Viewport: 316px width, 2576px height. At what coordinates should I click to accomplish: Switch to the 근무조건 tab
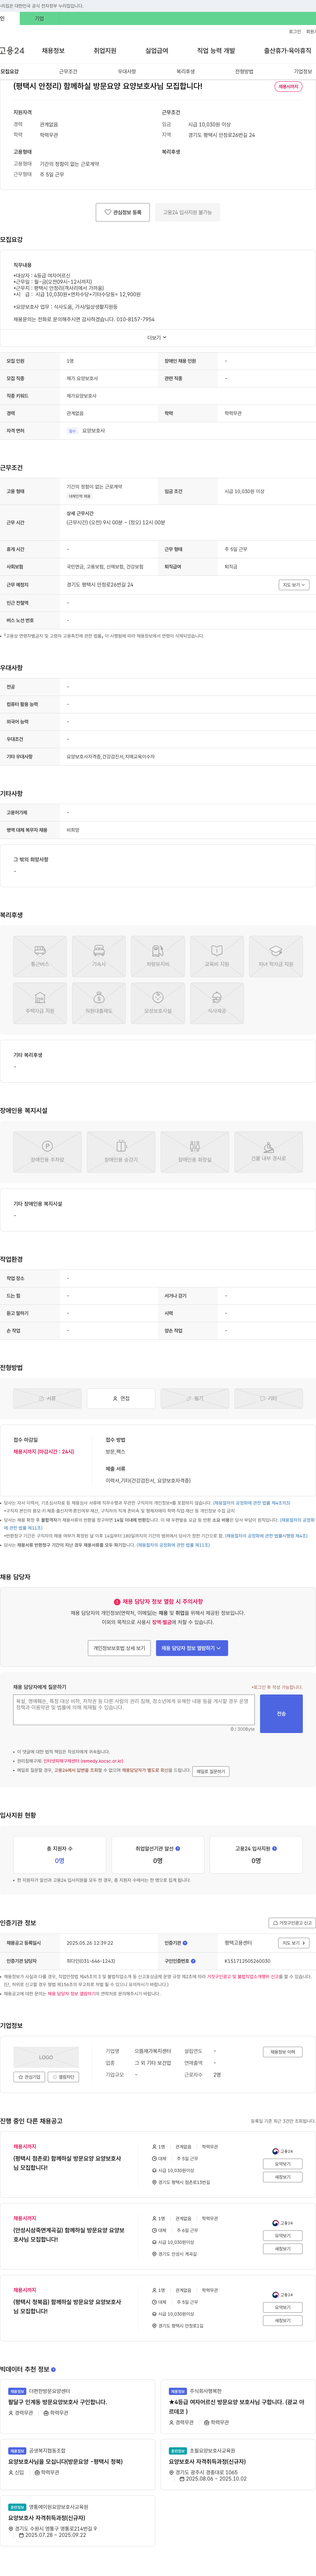pos(68,72)
